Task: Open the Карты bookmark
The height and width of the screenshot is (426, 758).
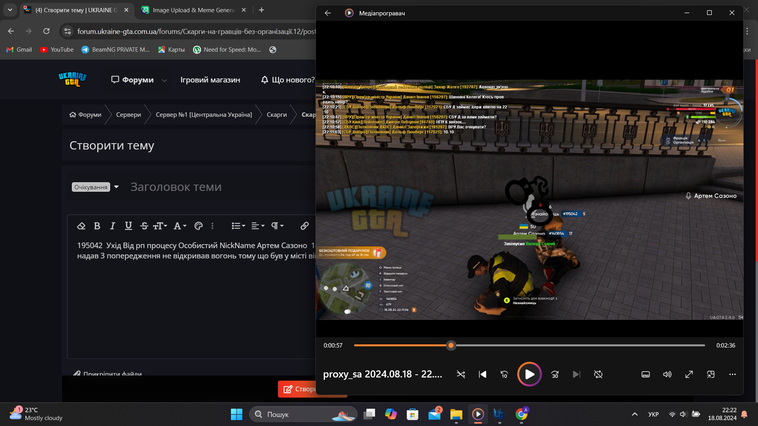Action: tap(171, 50)
